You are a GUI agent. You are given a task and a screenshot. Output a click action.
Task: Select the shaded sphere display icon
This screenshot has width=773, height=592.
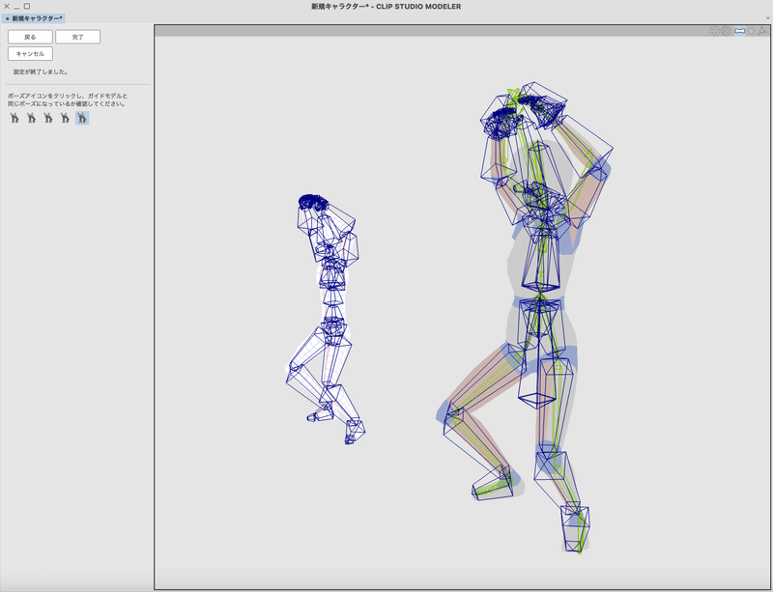(x=752, y=30)
